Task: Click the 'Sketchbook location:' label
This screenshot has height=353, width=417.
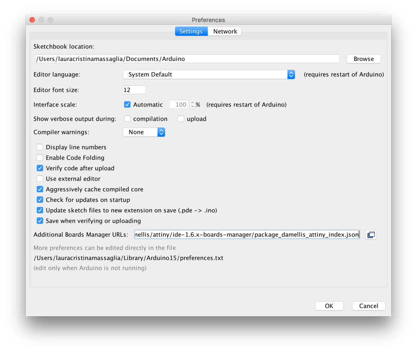Action: click(64, 47)
